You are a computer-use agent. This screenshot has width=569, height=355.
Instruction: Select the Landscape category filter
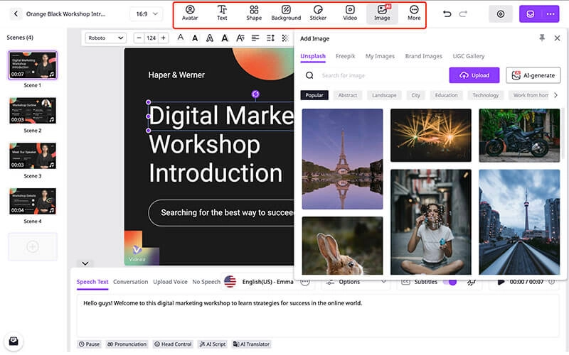(384, 95)
